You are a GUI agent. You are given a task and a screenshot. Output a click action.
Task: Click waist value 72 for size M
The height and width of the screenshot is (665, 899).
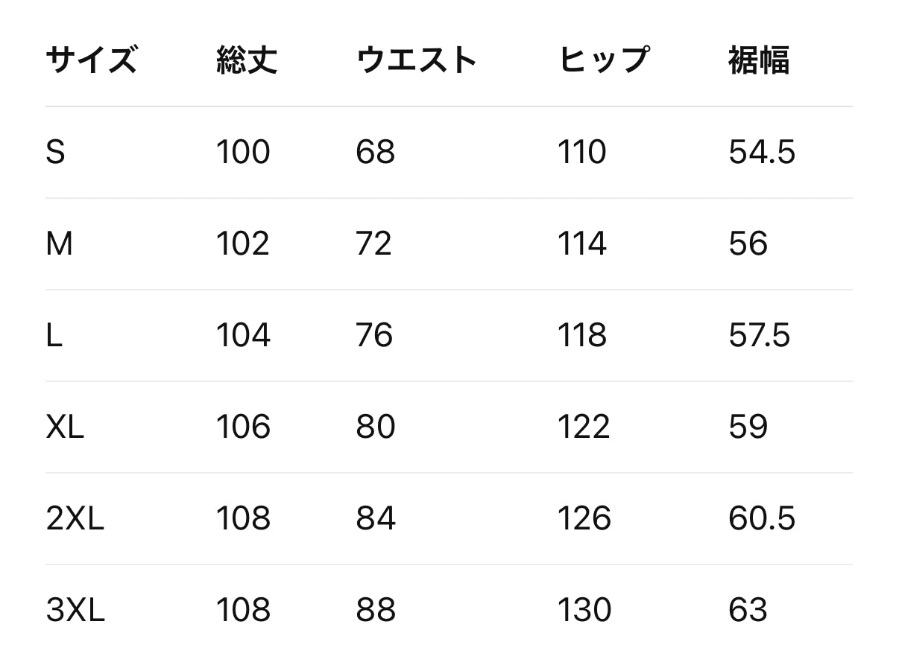click(373, 244)
